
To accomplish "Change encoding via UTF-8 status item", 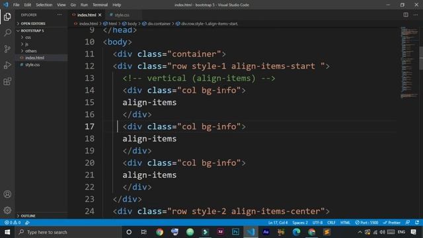I will coord(317,223).
